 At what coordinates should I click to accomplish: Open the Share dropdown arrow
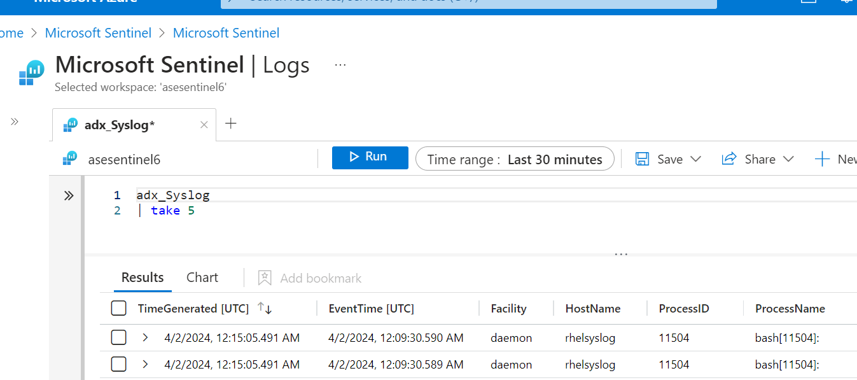pyautogui.click(x=788, y=159)
